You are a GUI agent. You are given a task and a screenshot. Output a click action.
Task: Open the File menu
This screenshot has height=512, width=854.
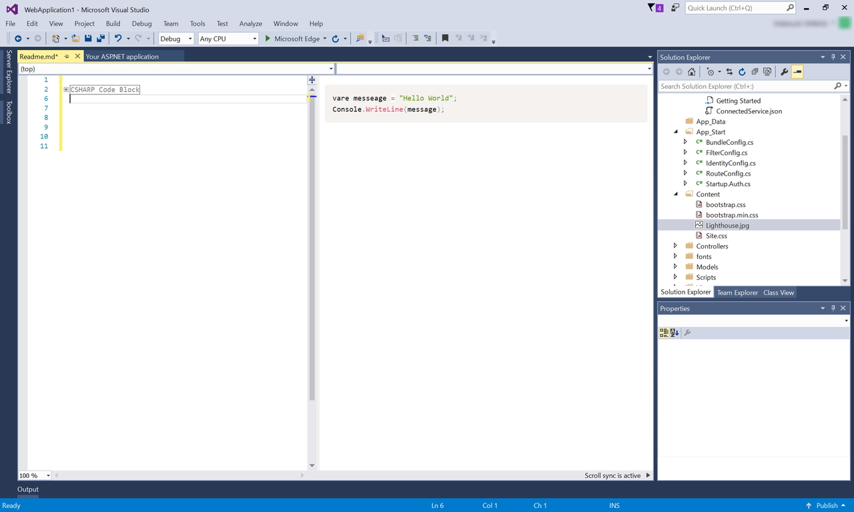coord(11,23)
